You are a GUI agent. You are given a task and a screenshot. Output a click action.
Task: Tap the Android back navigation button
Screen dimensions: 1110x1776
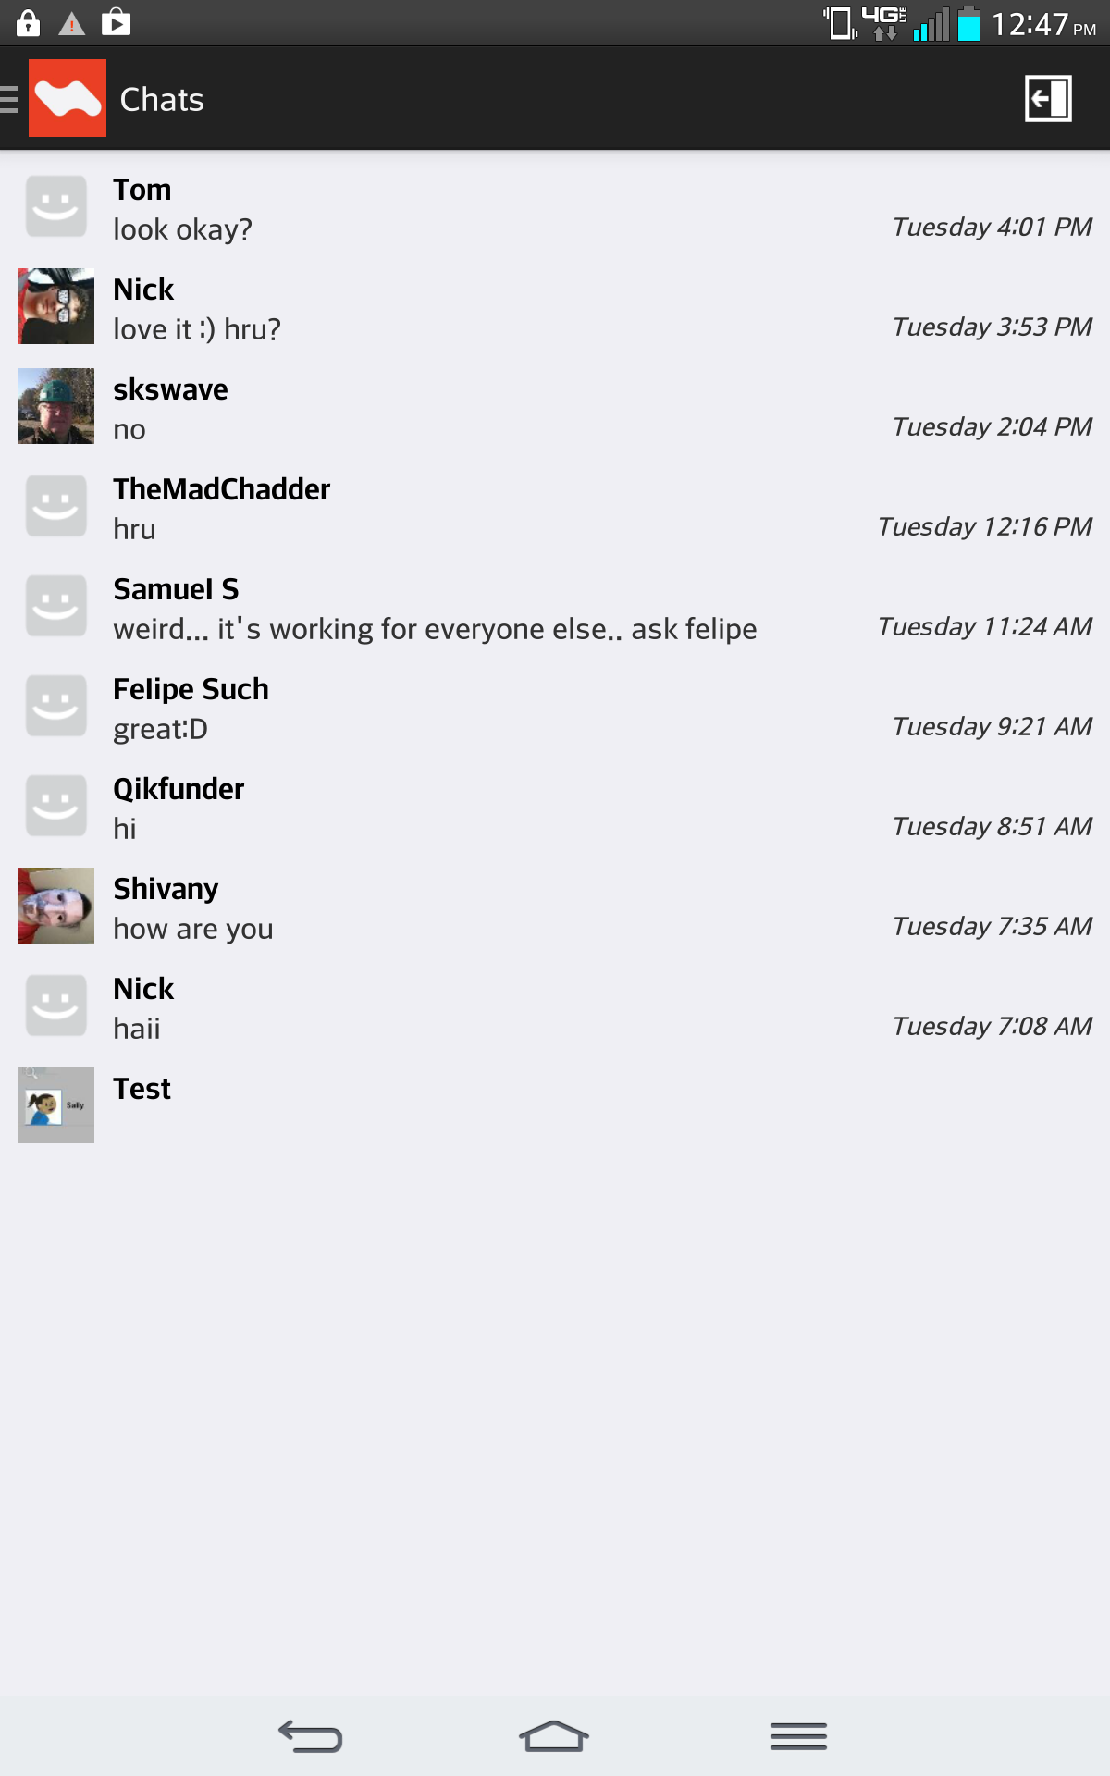pyautogui.click(x=311, y=1736)
